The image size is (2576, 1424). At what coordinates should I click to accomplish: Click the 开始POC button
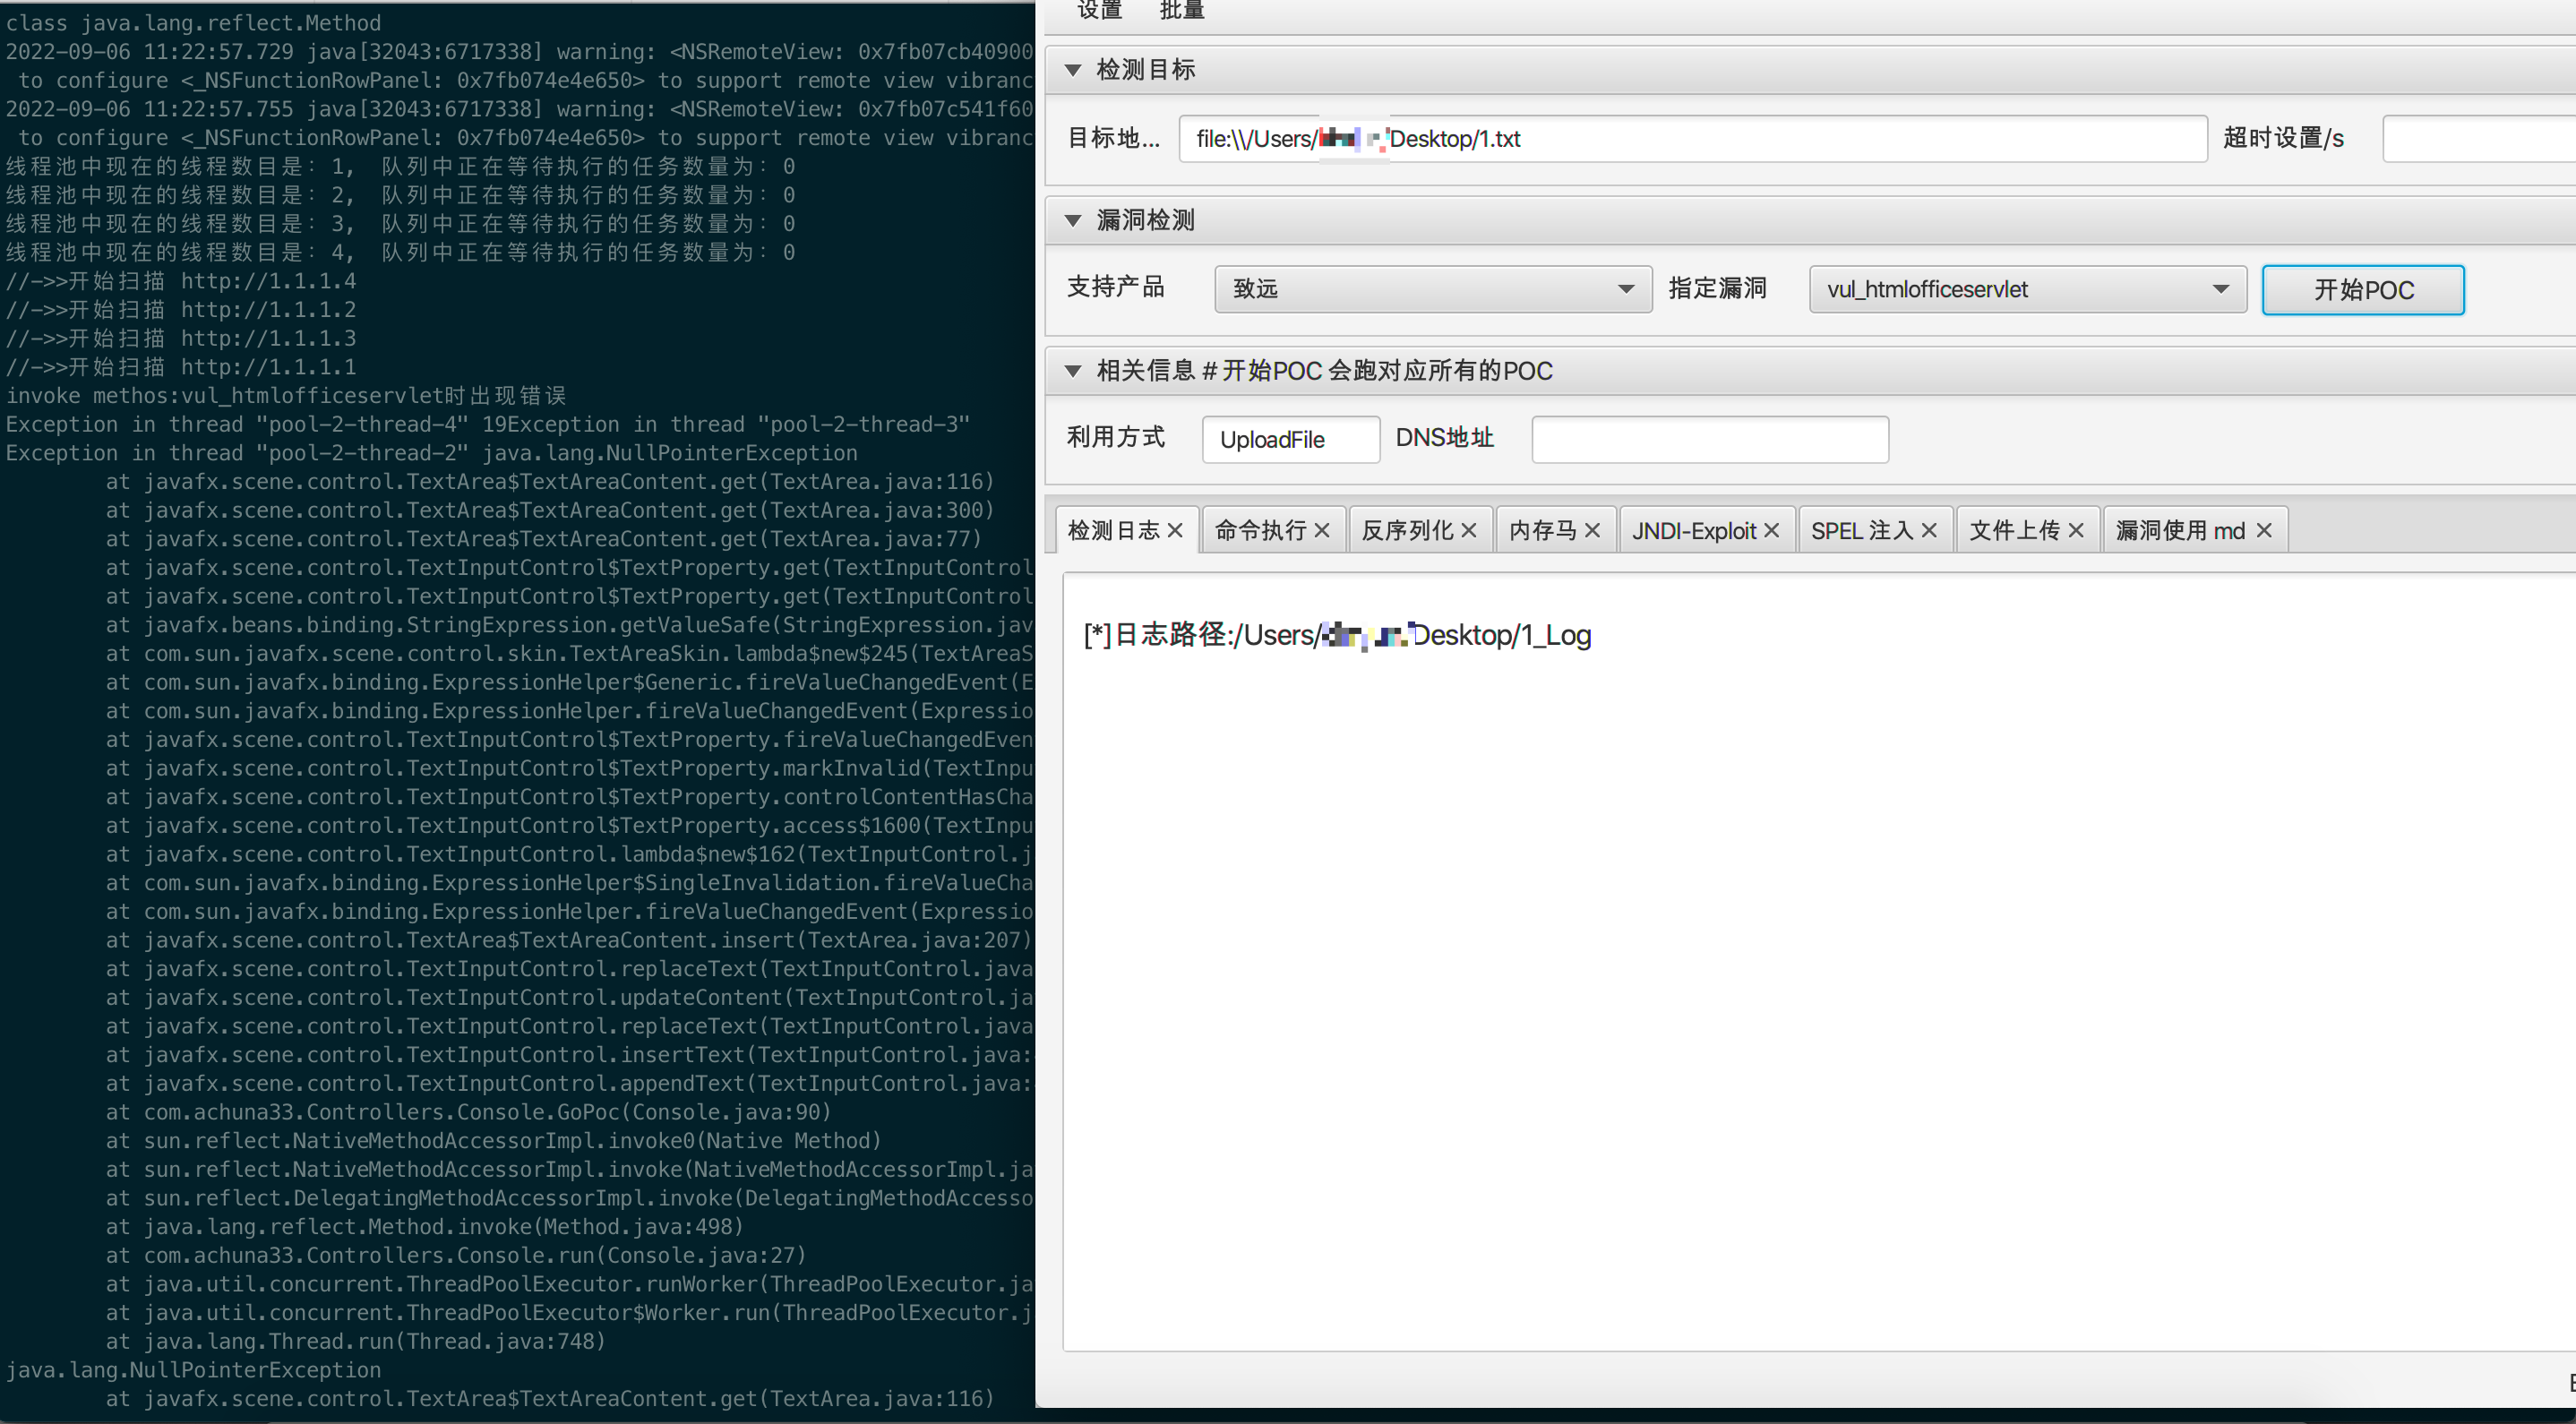point(2363,289)
